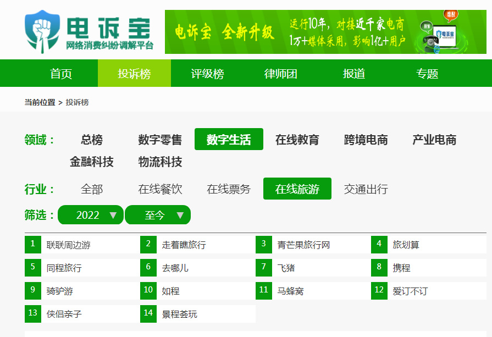The image size is (492, 337).
Task: Open the 评级榜 nav tab
Action: (x=207, y=74)
